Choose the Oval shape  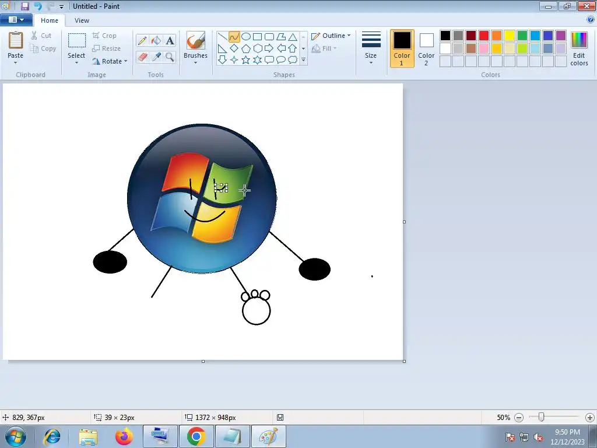coord(246,37)
